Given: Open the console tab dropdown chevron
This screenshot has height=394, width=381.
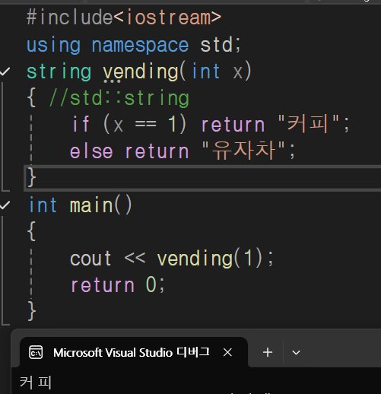Looking at the screenshot, I should click(296, 352).
